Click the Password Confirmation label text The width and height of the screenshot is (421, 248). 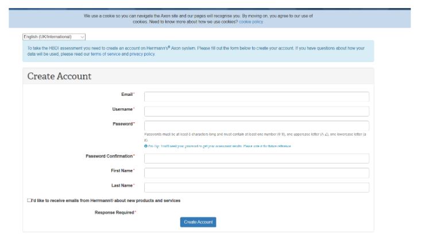point(109,156)
